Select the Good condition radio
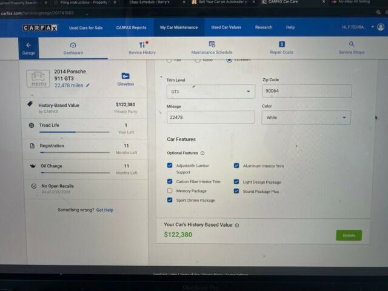 tap(198, 60)
